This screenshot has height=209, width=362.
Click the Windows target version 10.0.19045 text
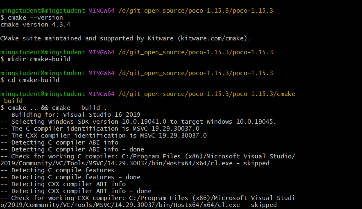[x=256, y=122]
